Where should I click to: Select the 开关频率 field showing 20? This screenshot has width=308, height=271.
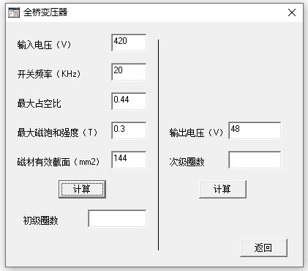pyautogui.click(x=129, y=72)
